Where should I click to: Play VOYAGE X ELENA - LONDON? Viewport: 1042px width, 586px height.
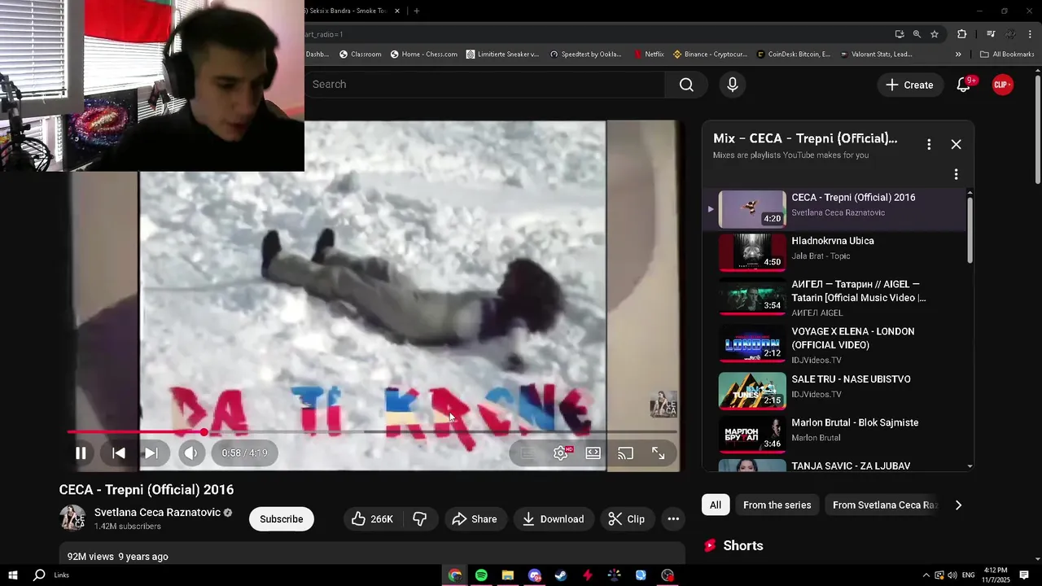tap(834, 345)
